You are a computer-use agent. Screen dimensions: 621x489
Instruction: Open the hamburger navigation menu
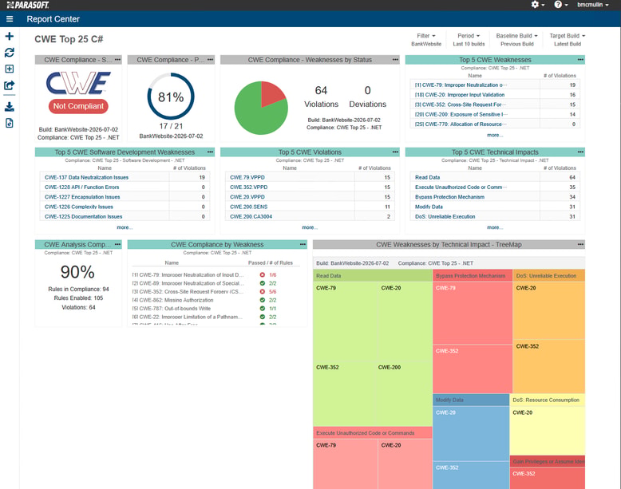tap(10, 19)
